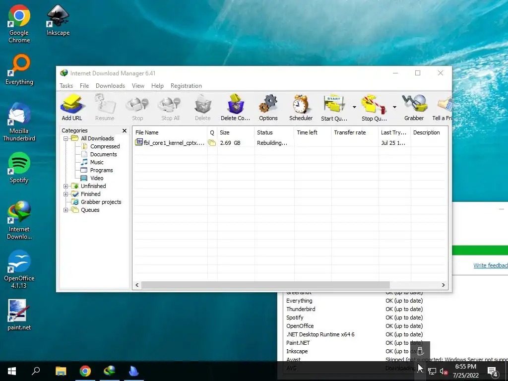Expand the Queues category node
508x381 pixels.
pyautogui.click(x=65, y=210)
